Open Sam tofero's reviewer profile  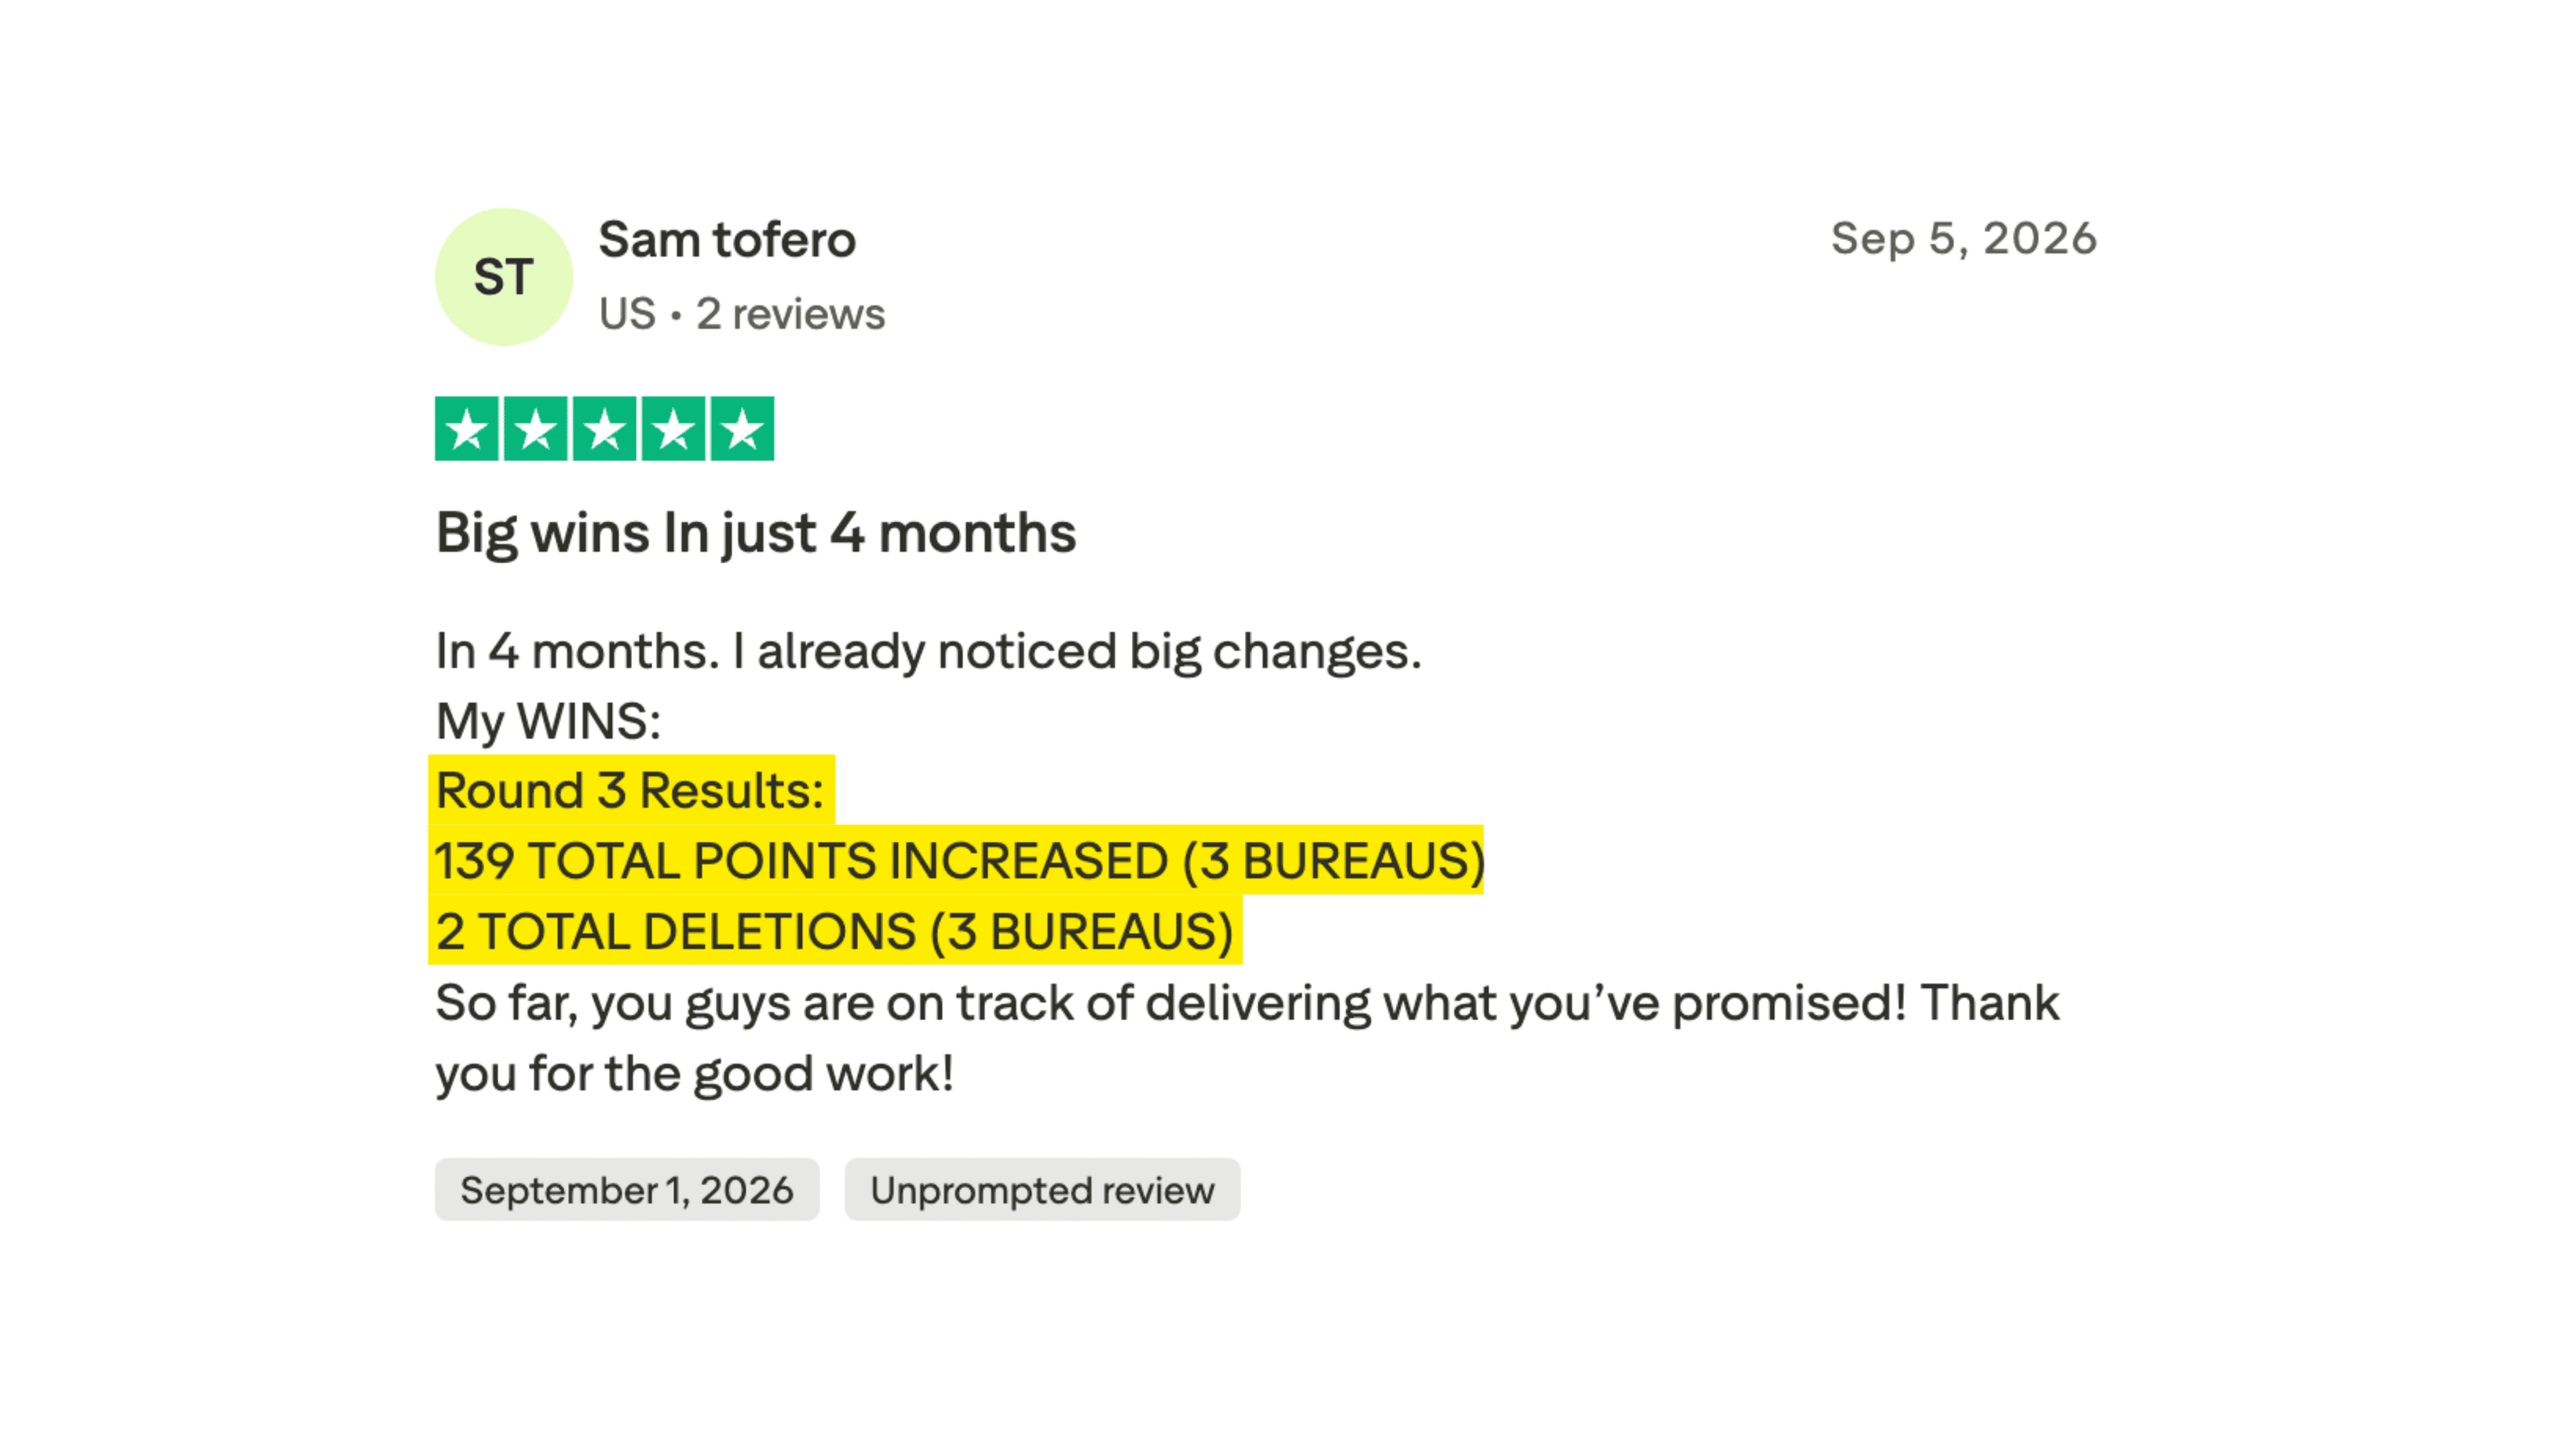tap(727, 240)
